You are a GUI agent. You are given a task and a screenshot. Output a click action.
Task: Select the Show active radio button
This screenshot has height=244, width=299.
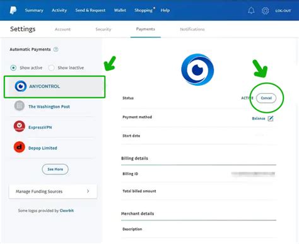pos(13,68)
